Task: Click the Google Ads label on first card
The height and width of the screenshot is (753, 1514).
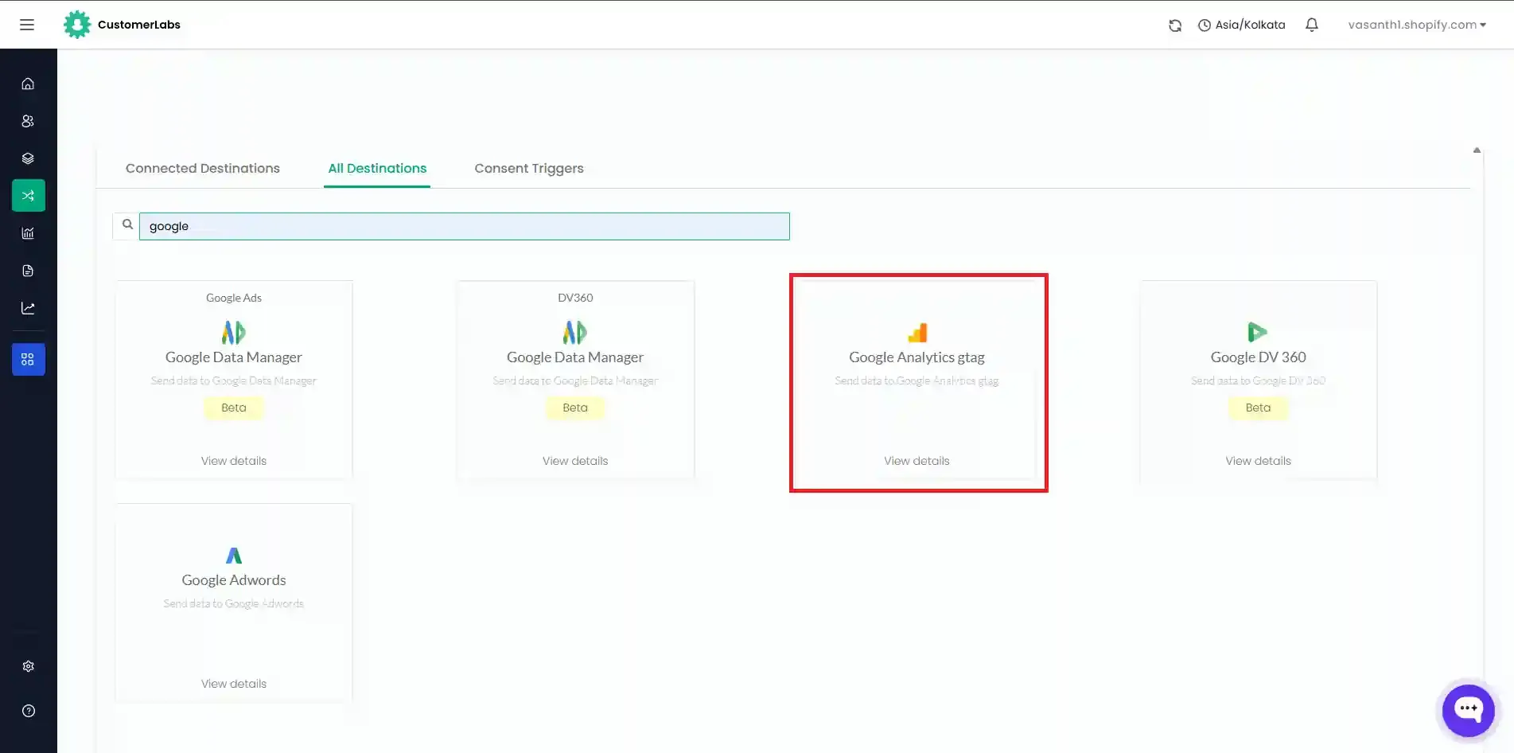Action: tap(234, 298)
